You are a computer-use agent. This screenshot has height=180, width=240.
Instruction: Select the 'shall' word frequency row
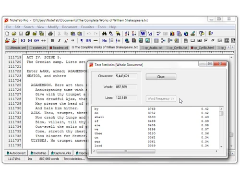tap(155, 117)
